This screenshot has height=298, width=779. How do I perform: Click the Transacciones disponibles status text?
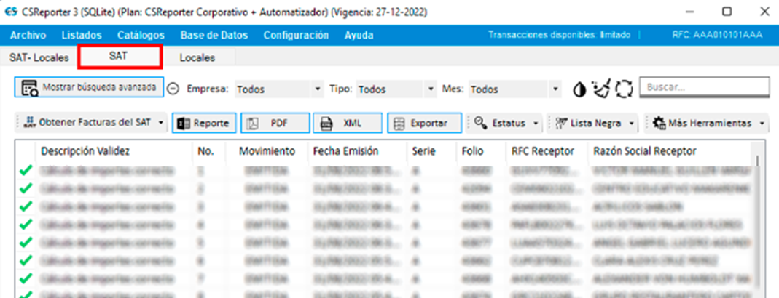[560, 35]
